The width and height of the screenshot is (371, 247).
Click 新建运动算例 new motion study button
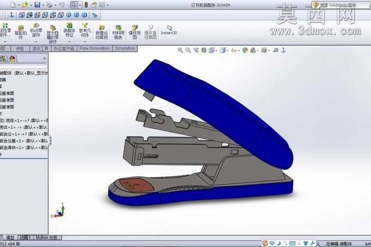[x=102, y=32]
